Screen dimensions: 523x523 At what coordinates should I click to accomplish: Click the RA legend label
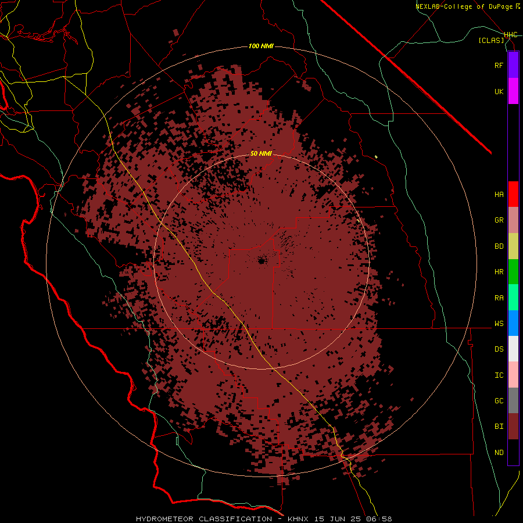(499, 298)
